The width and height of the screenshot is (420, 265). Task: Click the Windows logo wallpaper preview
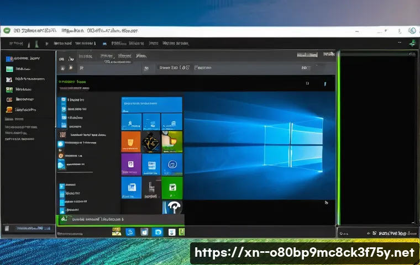[259, 144]
